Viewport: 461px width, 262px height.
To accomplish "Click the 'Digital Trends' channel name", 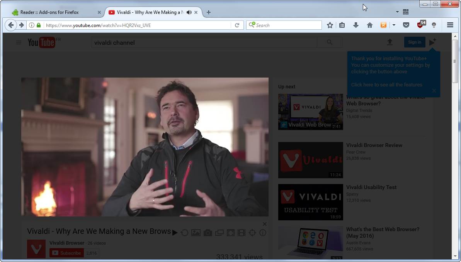I will pyautogui.click(x=359, y=110).
